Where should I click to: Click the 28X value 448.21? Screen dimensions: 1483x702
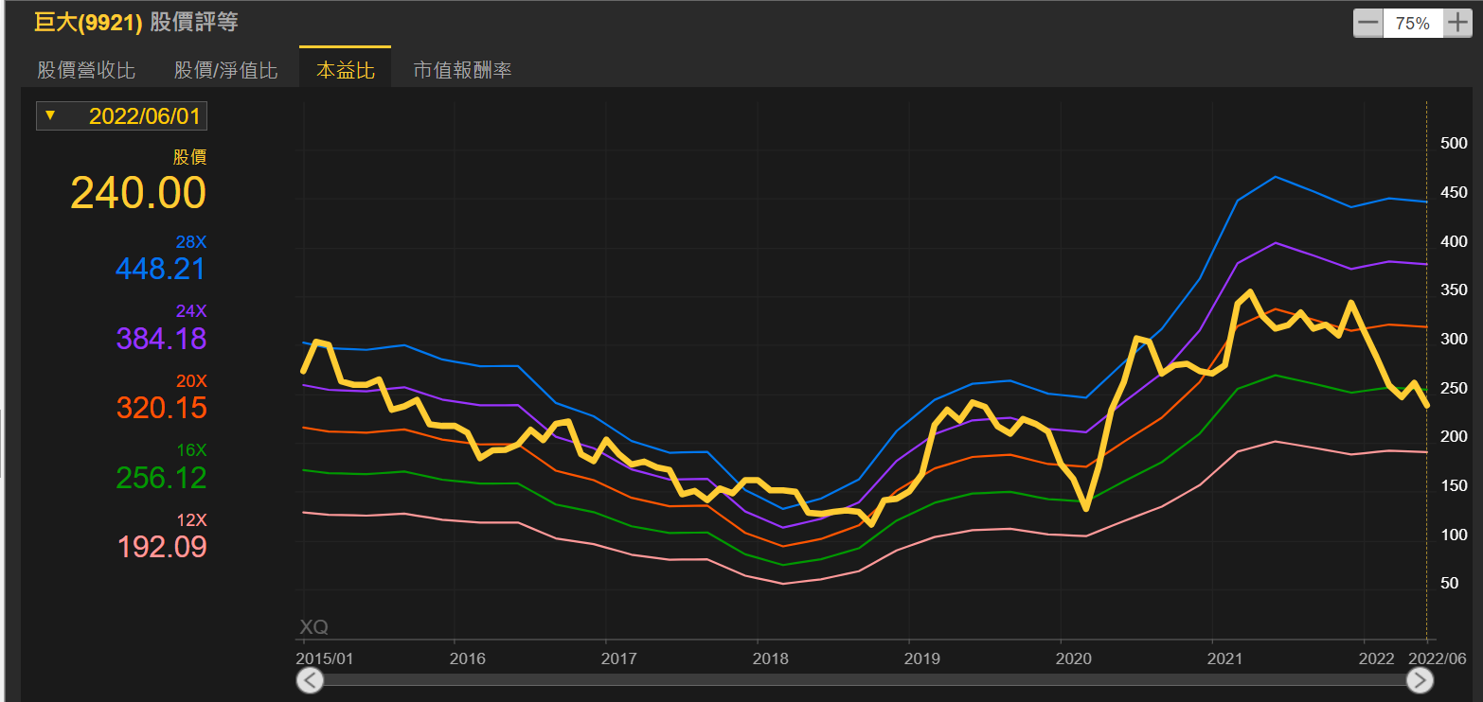pyautogui.click(x=160, y=269)
